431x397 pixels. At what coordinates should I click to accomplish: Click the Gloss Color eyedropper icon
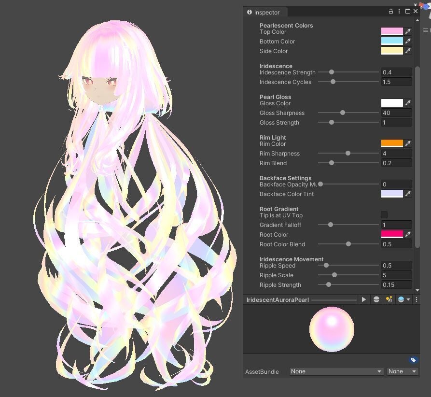pos(408,103)
